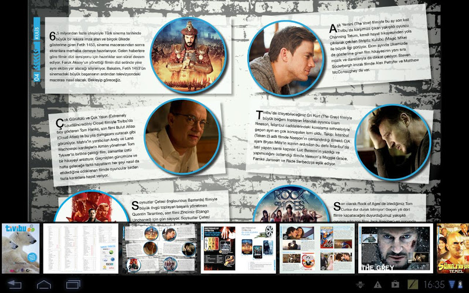Screen dimensions: 469x293
Task: Open the recent apps icon
Action: click(73, 284)
